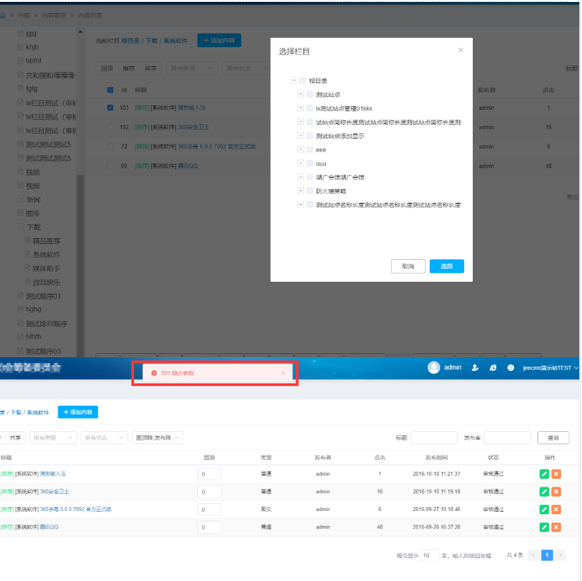Expand the eee node in the dialog tree

coord(301,149)
